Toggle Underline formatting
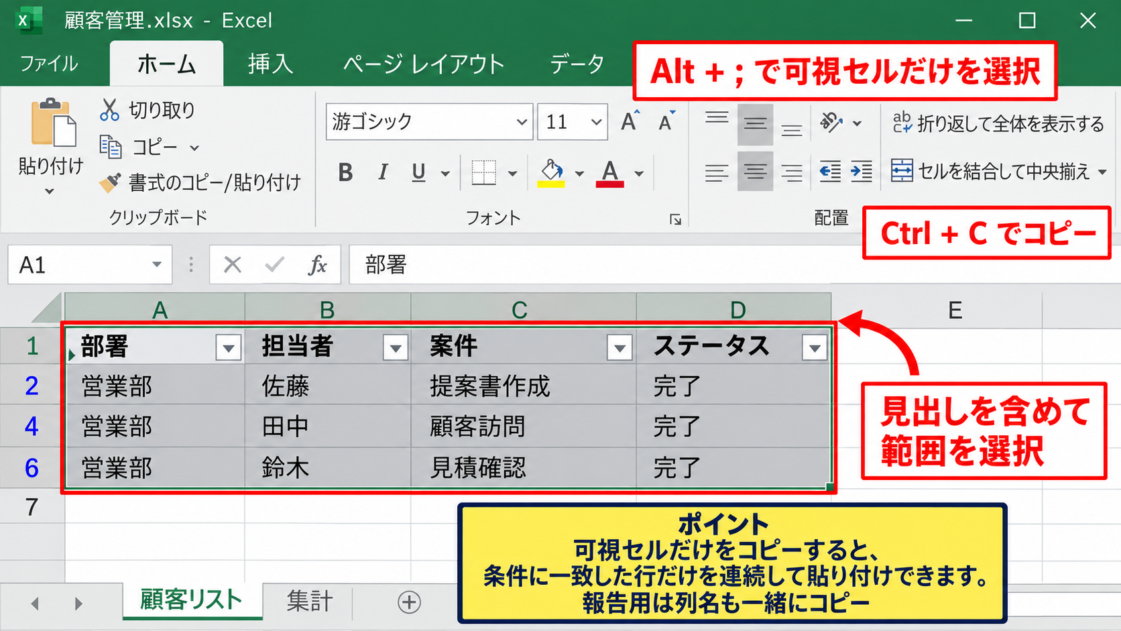This screenshot has width=1121, height=631. click(419, 173)
